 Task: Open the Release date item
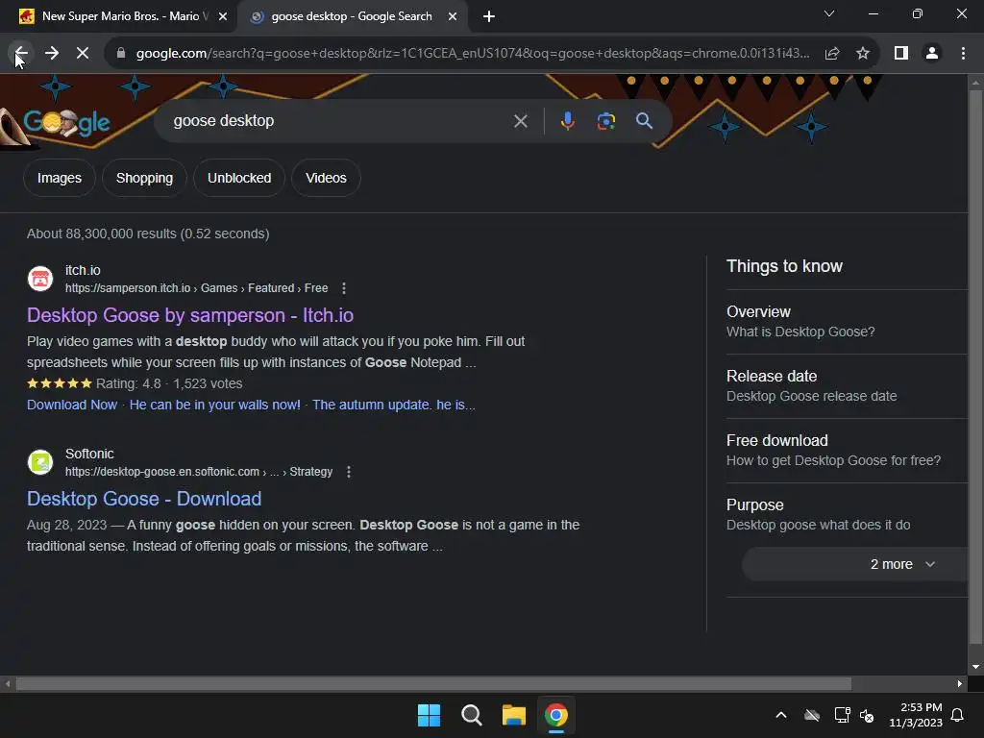pyautogui.click(x=847, y=386)
